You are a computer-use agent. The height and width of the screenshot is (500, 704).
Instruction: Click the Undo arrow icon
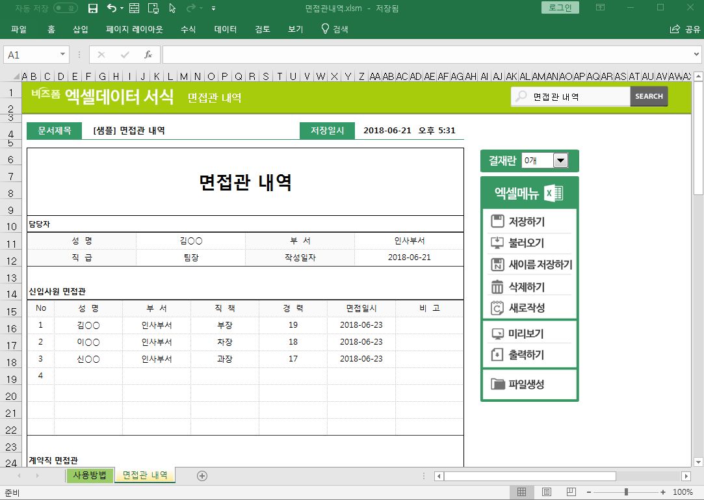[111, 8]
